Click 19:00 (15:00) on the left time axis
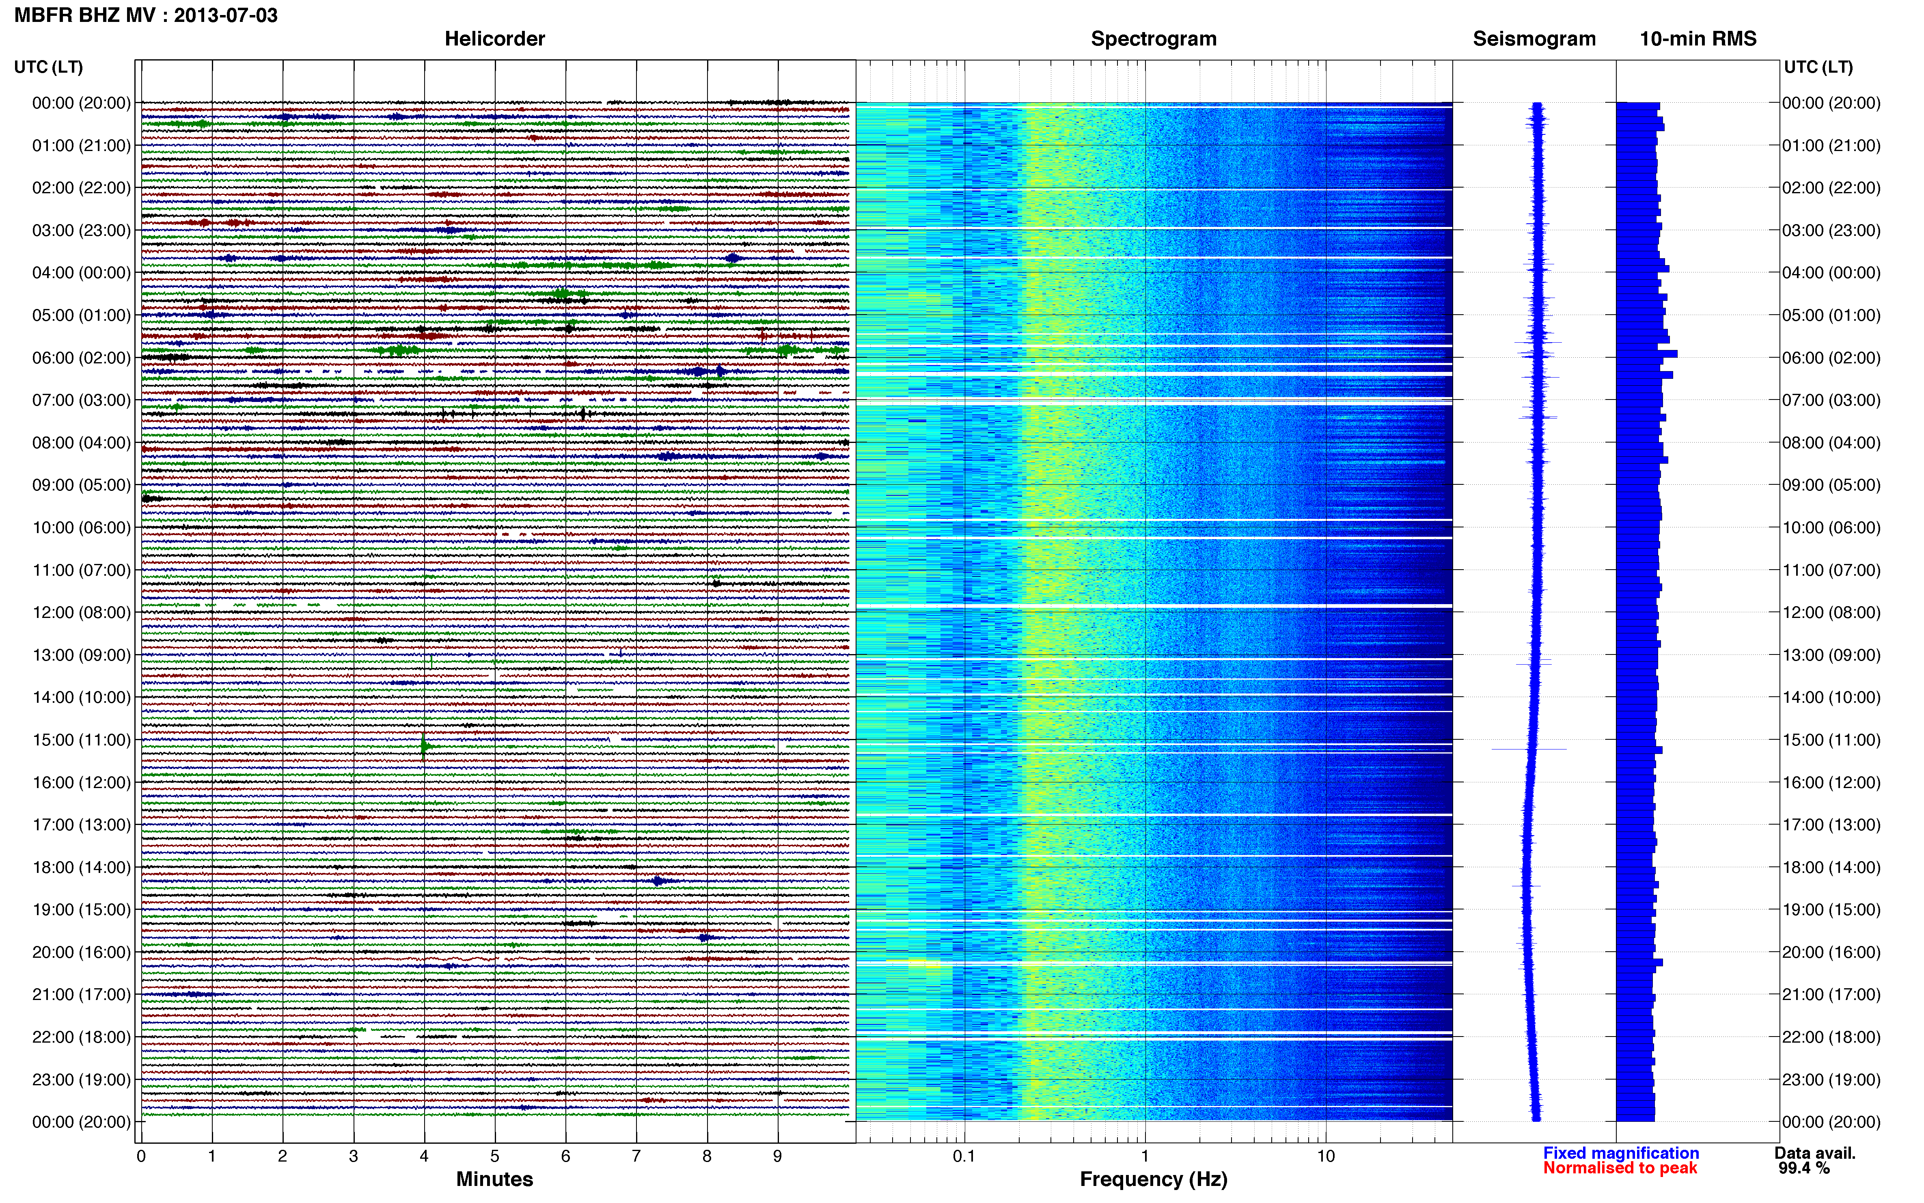 [x=81, y=909]
